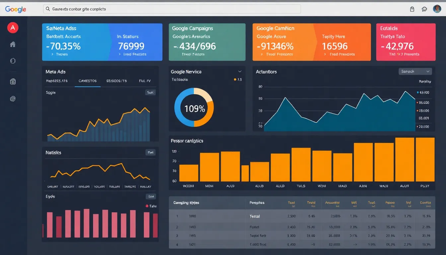Open the calendar icon in left sidebar
Image resolution: width=446 pixels, height=255 pixels.
coord(13,81)
